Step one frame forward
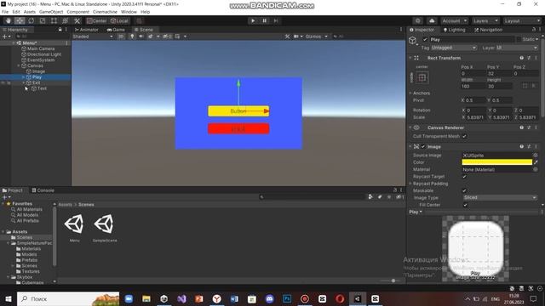 click(276, 20)
